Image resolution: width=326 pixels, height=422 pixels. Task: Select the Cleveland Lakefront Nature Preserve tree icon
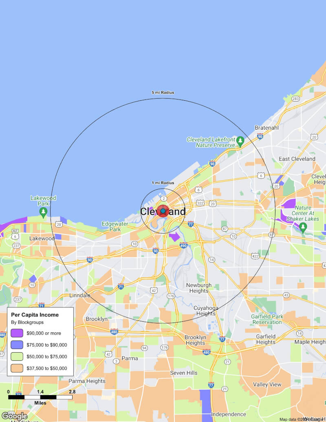coord(240,141)
